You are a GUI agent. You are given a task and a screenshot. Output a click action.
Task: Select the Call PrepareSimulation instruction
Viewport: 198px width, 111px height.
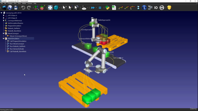[18, 41]
